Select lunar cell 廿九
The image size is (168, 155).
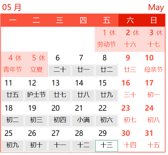pyautogui.click(x=107, y=96)
